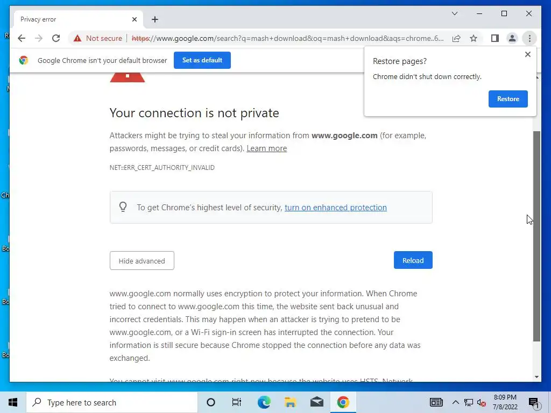551x413 pixels.
Task: Open Mail app from taskbar
Action: pos(316,402)
